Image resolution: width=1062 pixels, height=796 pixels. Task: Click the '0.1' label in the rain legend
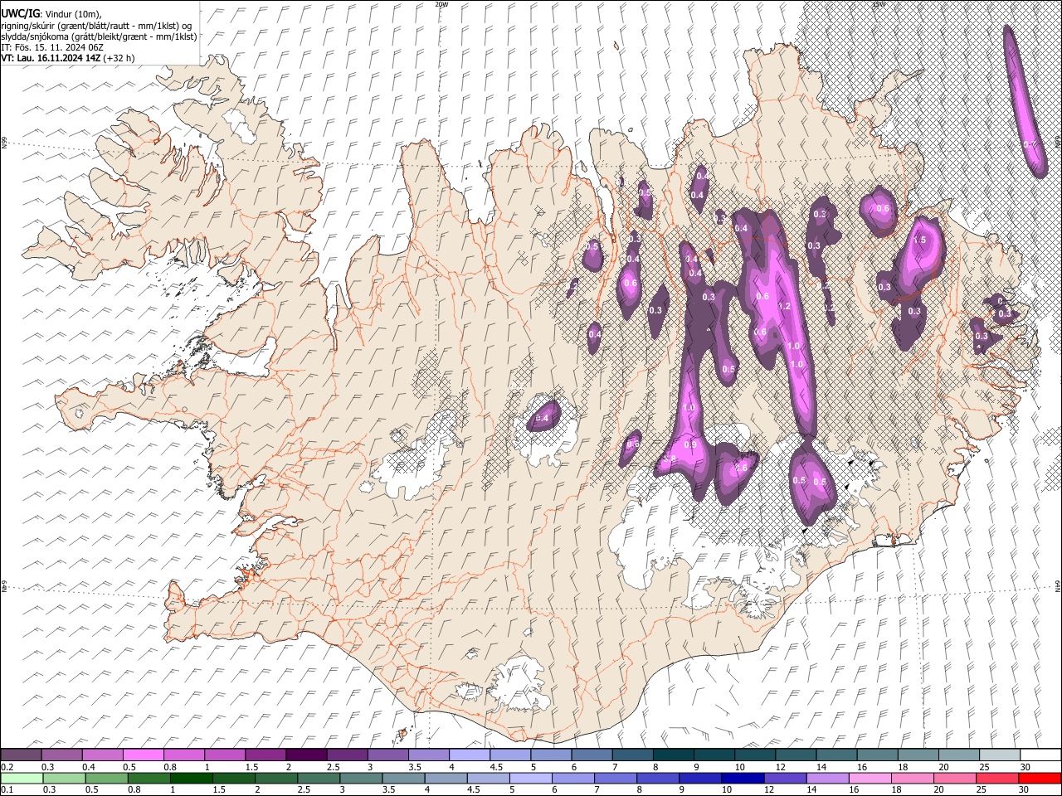(8, 790)
